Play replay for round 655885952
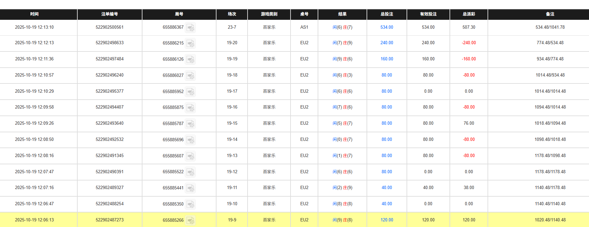Image resolution: width=589 pixels, height=227 pixels. pos(190,92)
